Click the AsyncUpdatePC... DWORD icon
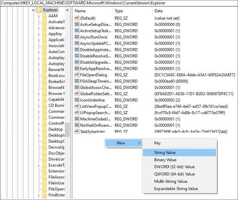Screen dimensions: 238x200 tap(77, 43)
